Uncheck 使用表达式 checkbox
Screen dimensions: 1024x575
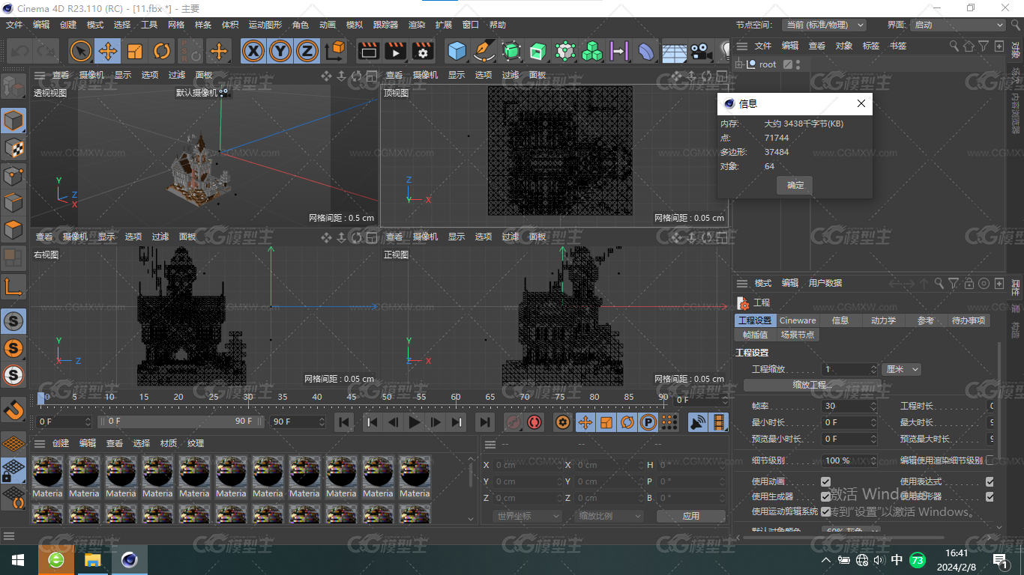[990, 481]
